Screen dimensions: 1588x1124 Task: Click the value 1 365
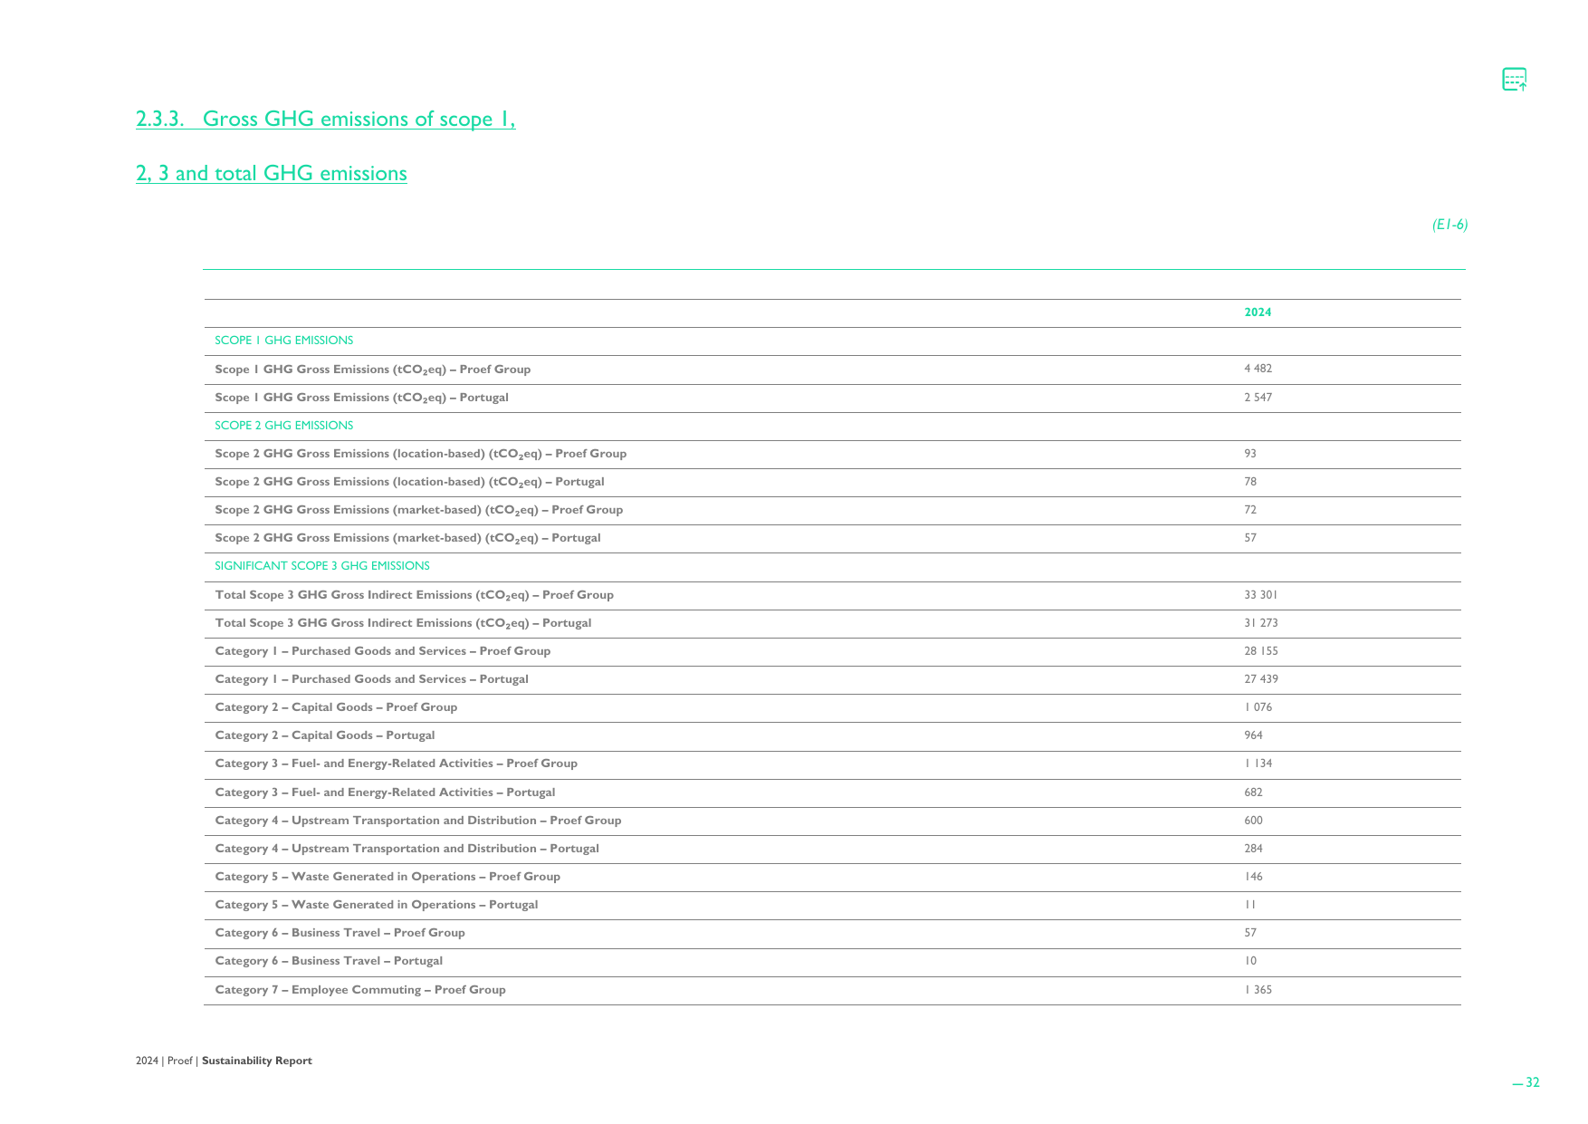(x=1258, y=990)
